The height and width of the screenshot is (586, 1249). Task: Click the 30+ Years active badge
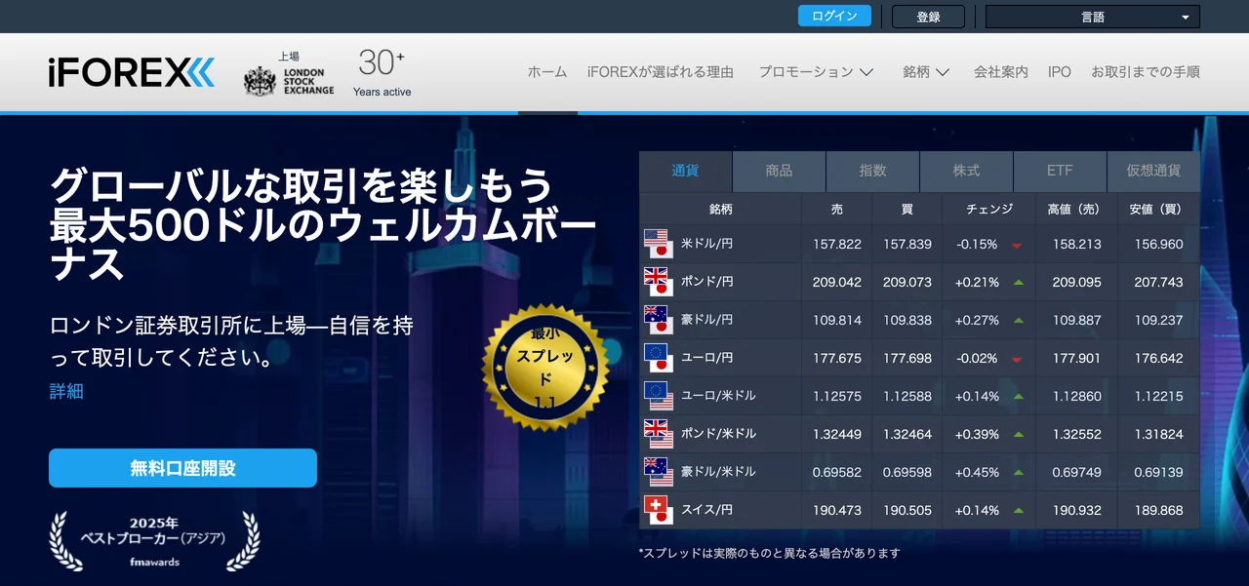(x=382, y=73)
